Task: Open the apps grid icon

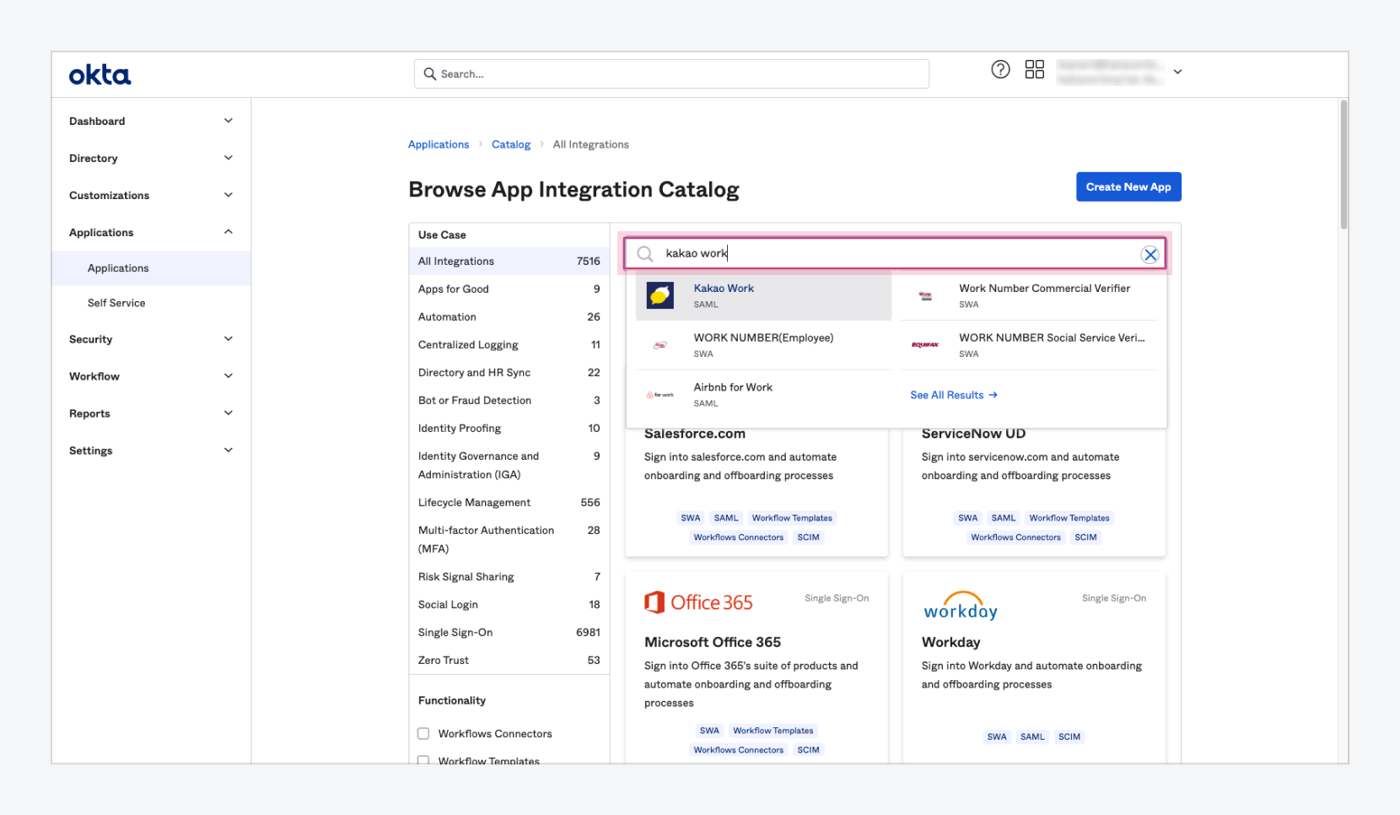Action: (1035, 70)
